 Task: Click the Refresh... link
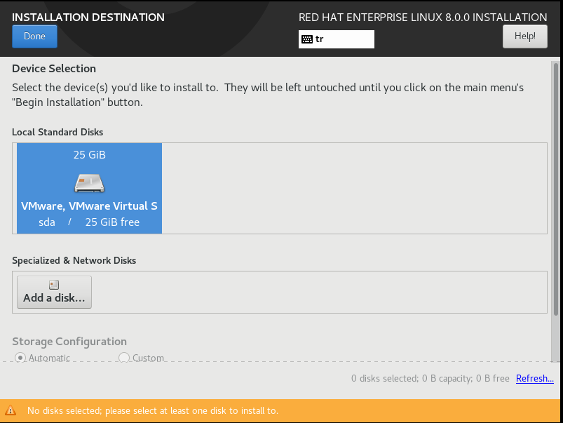click(x=535, y=378)
